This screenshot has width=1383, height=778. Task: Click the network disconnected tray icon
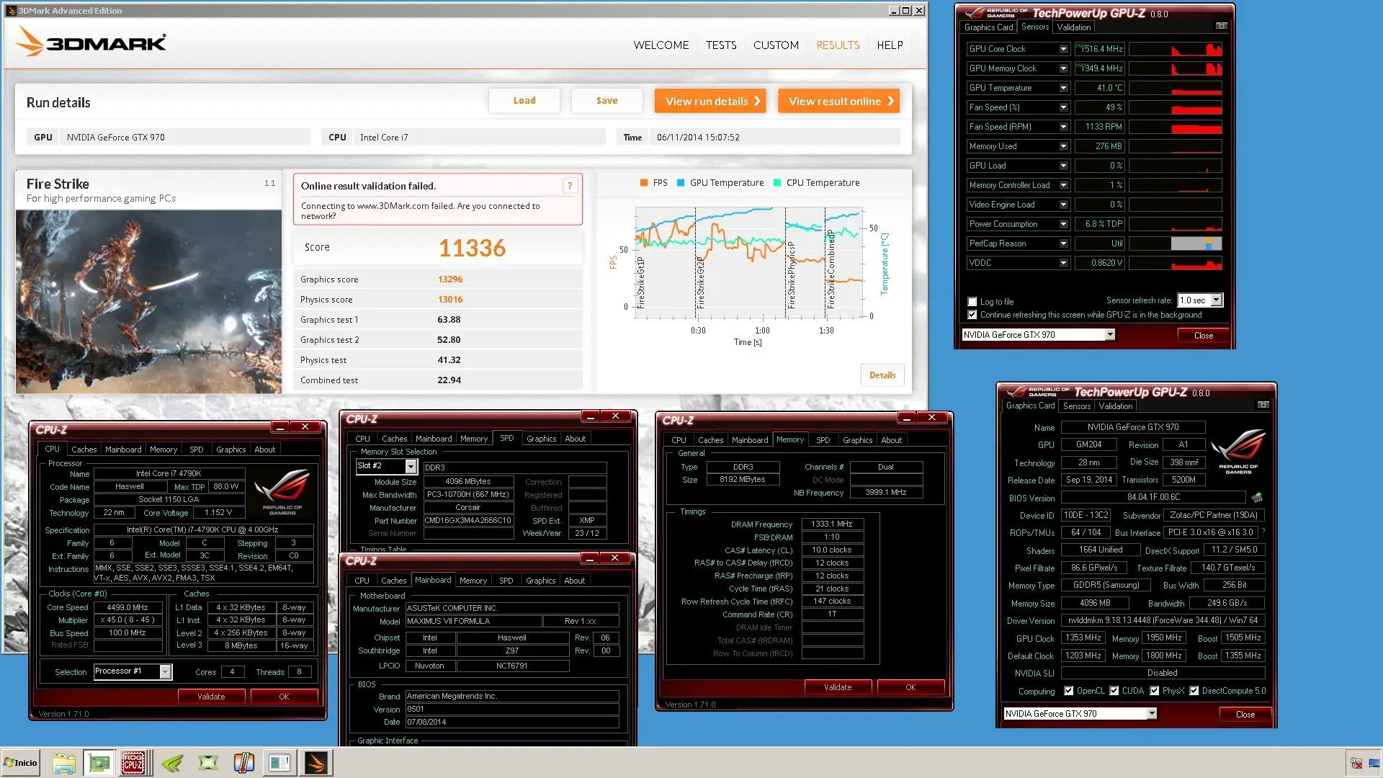pyautogui.click(x=1356, y=764)
